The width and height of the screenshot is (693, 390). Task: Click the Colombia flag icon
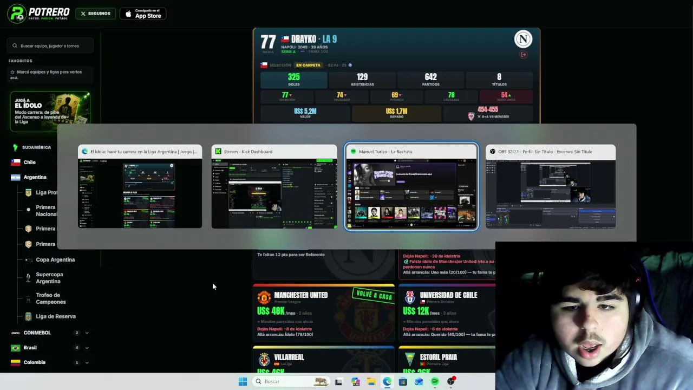click(16, 362)
